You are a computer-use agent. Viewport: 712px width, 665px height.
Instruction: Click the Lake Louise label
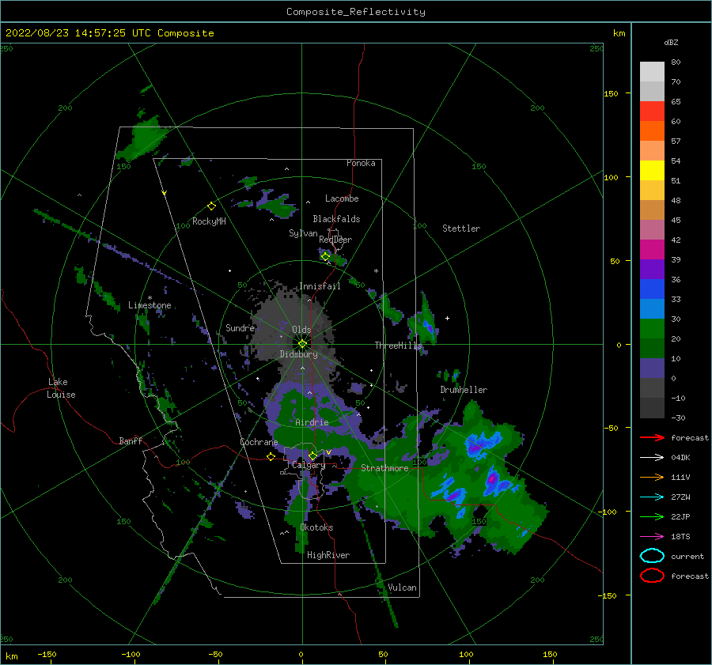[61, 388]
